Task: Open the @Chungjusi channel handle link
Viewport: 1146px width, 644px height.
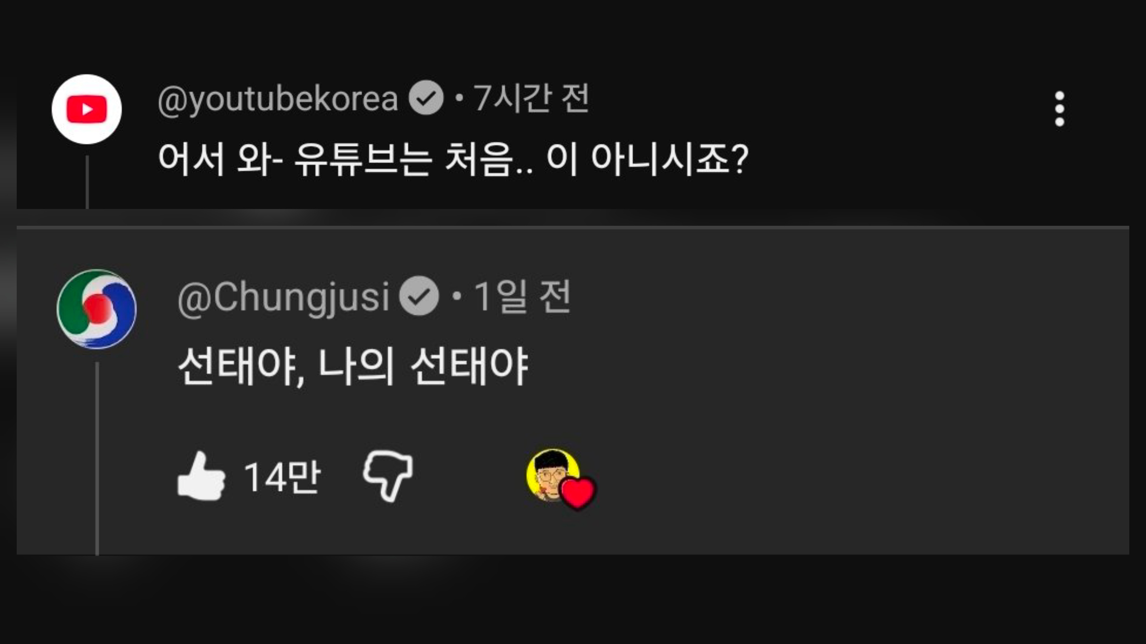Action: [x=284, y=297]
